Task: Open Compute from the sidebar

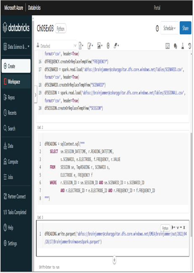Action: [x=11, y=162]
